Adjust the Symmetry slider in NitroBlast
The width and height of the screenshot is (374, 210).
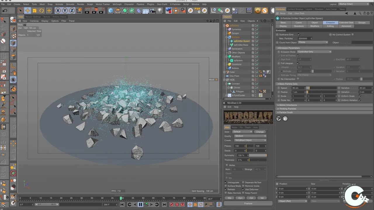(x=258, y=155)
